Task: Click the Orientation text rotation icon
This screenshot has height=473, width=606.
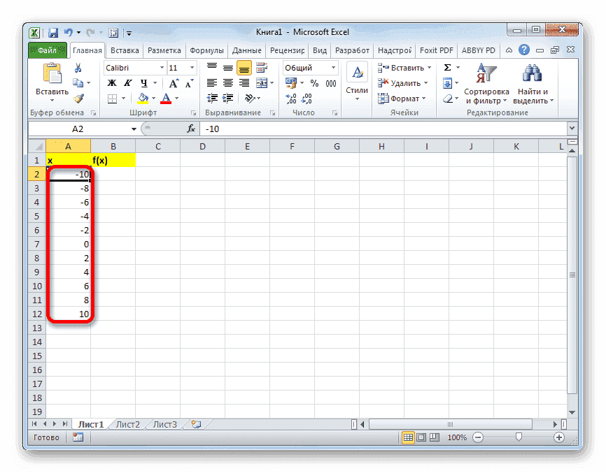Action: click(x=251, y=99)
